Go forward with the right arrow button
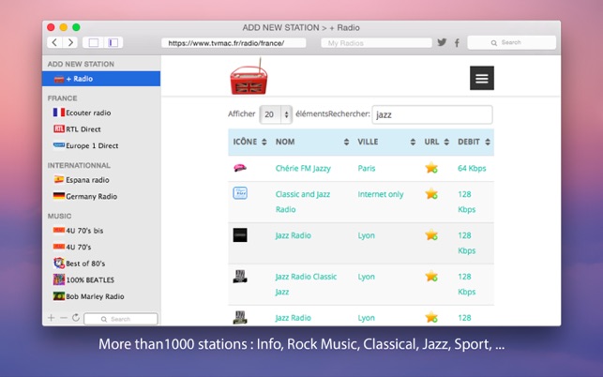 click(x=70, y=42)
